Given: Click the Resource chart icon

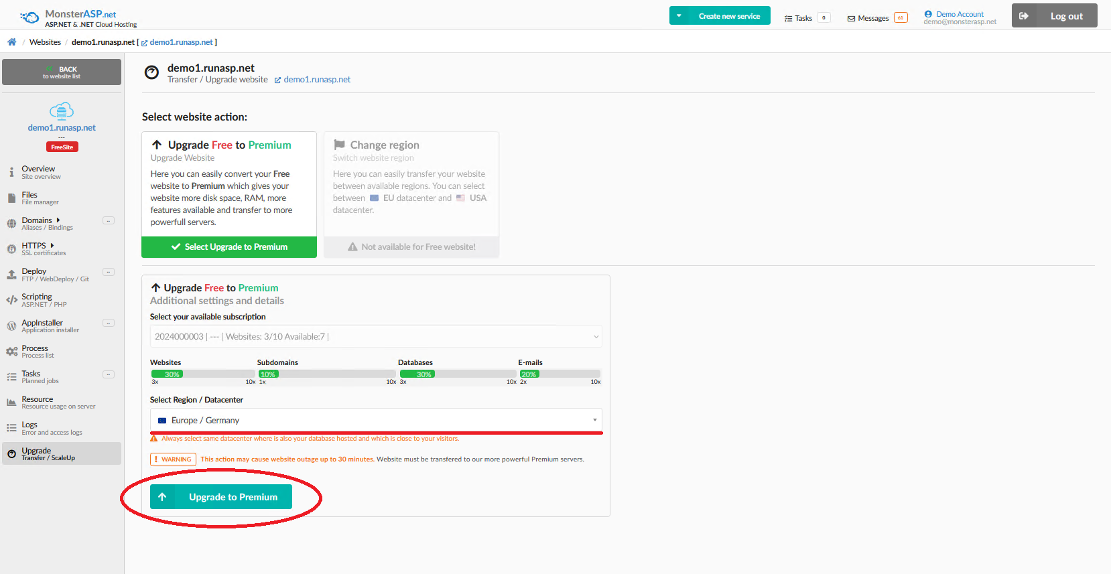Looking at the screenshot, I should [x=11, y=403].
